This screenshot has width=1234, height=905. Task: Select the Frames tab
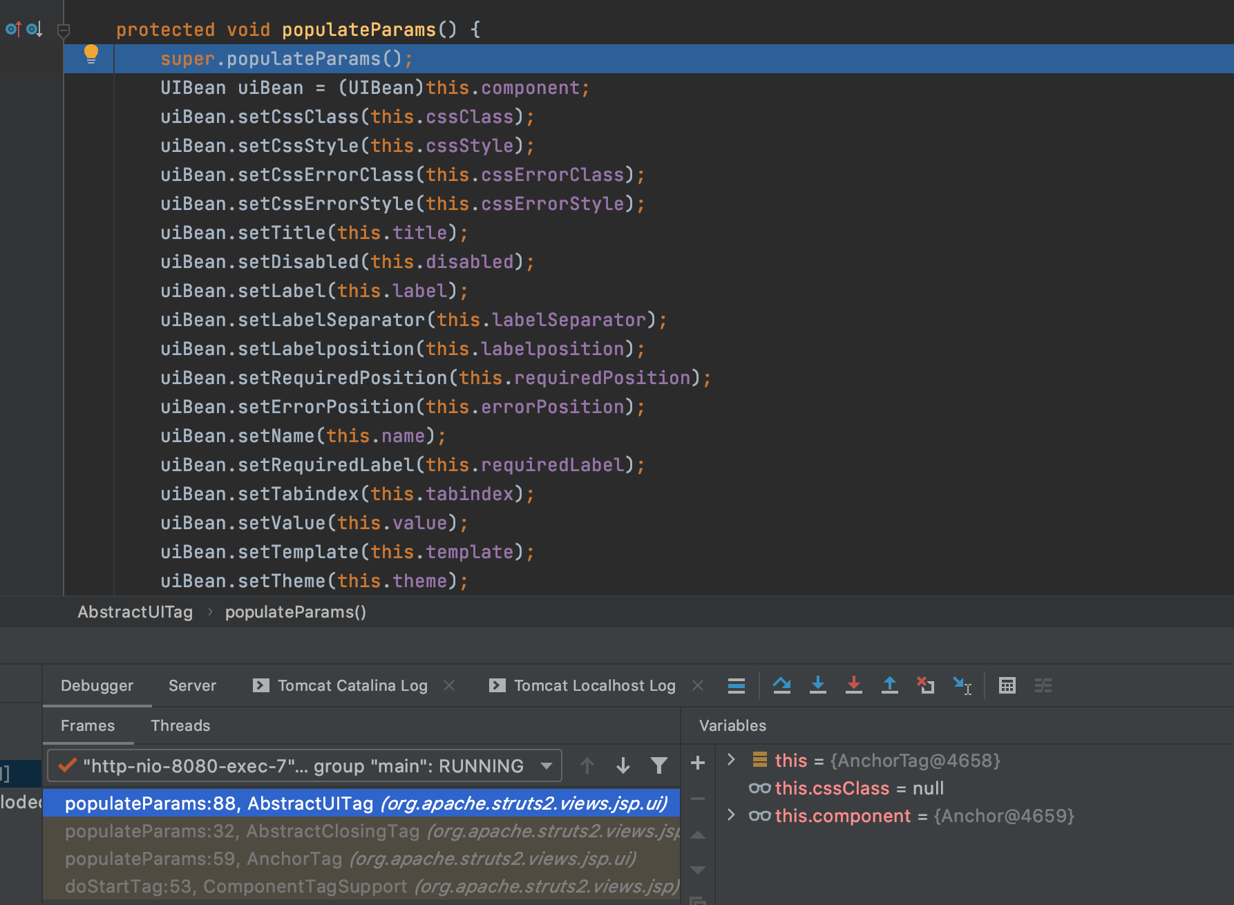[x=88, y=725]
